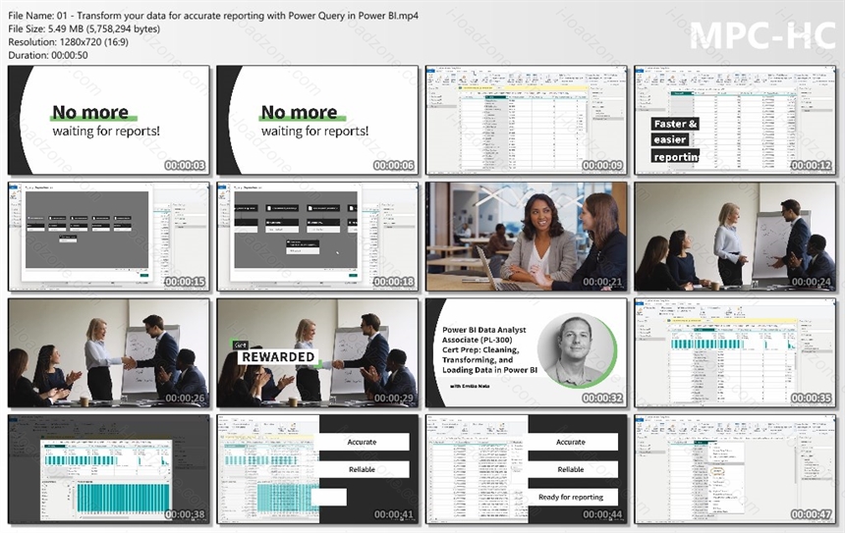Select the Duration 00:00:50 text
Image resolution: width=845 pixels, height=533 pixels.
[x=48, y=55]
